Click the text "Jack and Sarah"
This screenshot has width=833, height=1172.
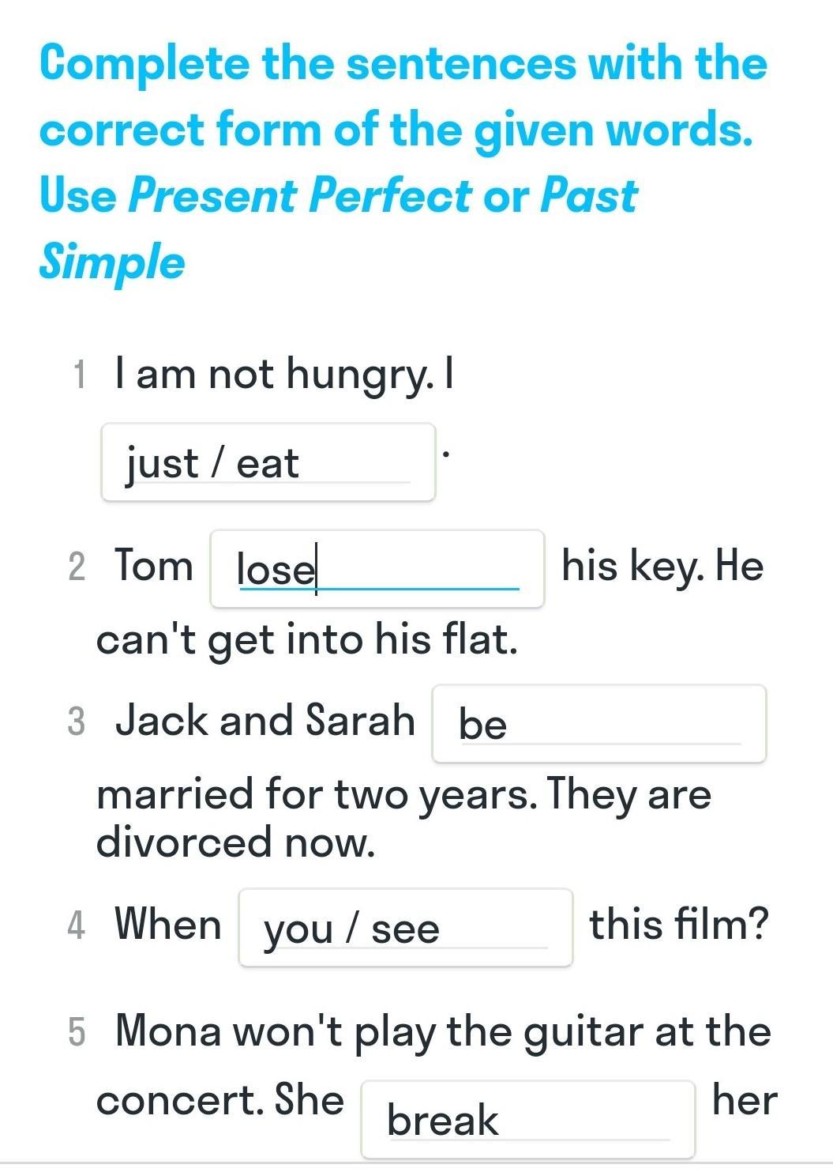(x=265, y=720)
